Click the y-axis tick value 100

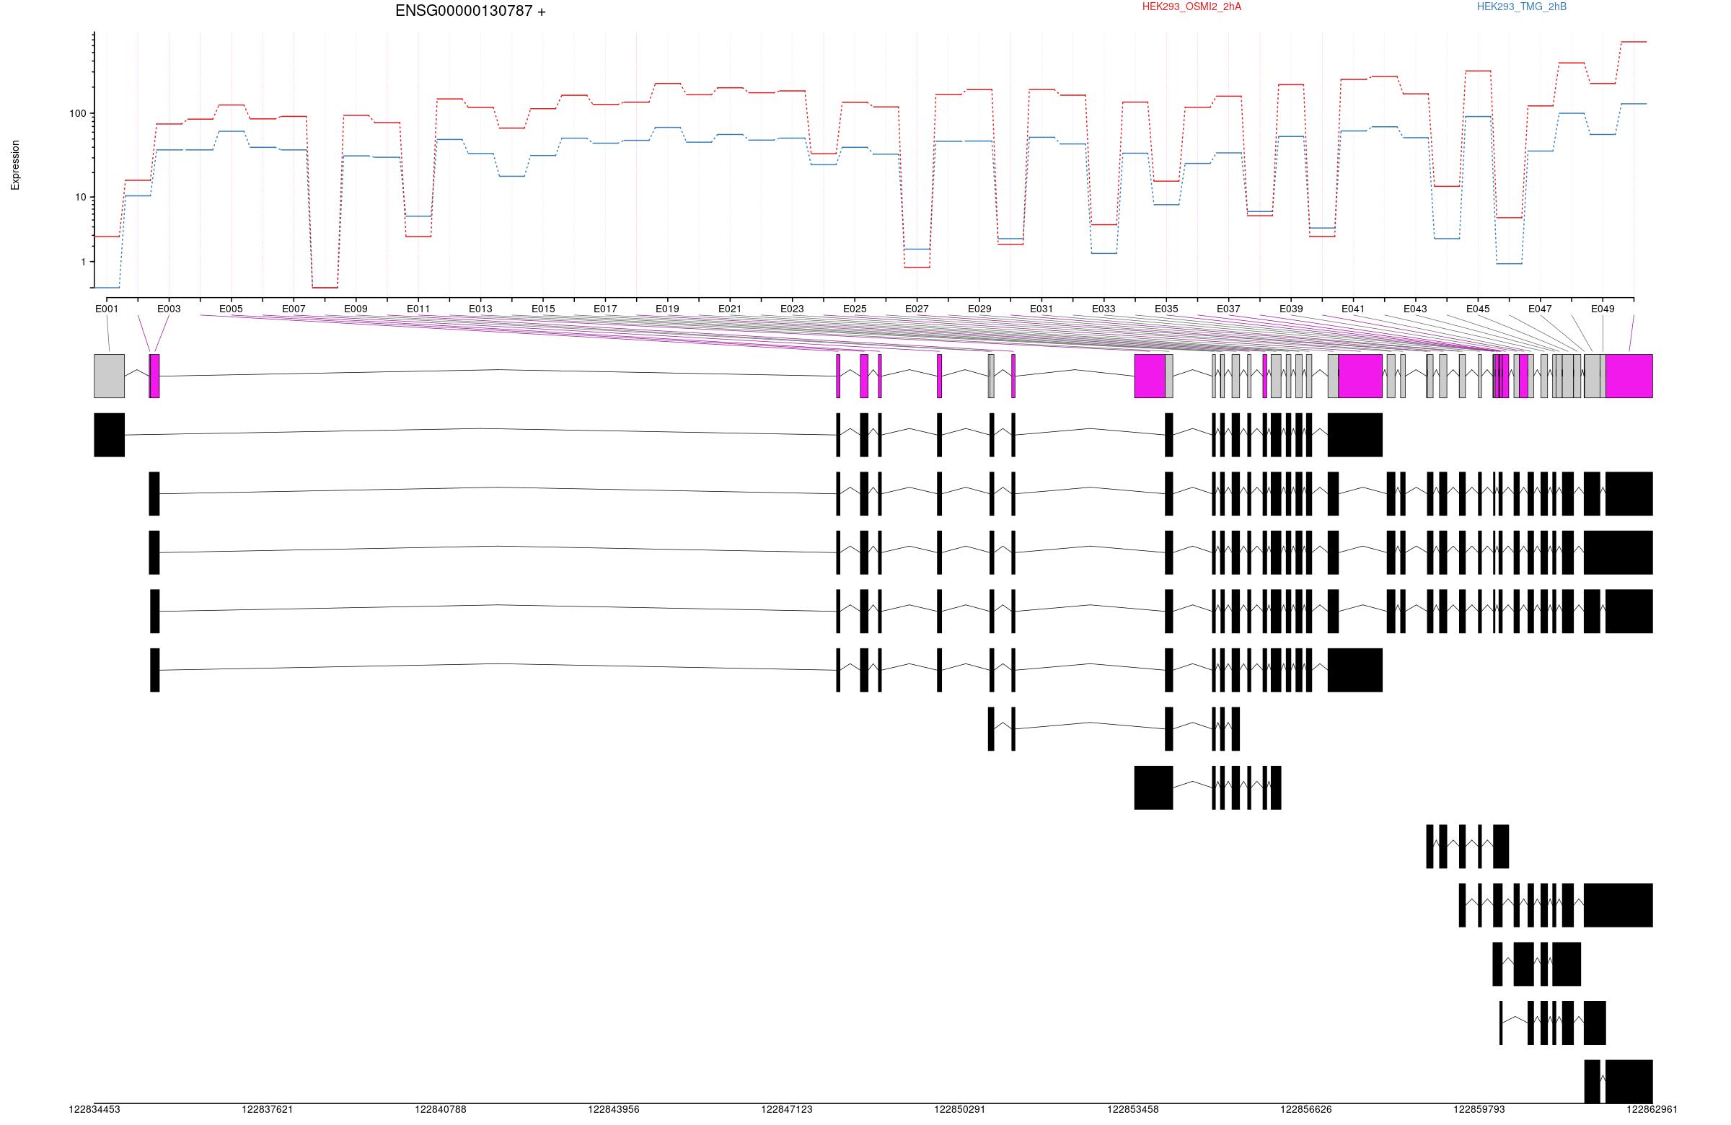click(78, 113)
